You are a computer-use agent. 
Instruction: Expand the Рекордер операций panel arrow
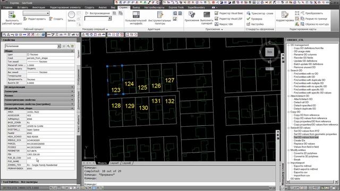(x=107, y=29)
